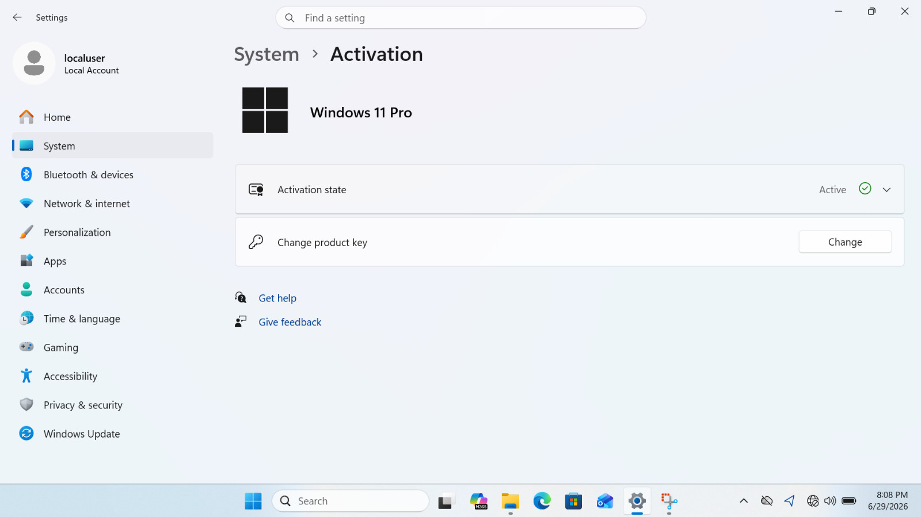Navigate to System in the breadcrumb
Image resolution: width=921 pixels, height=517 pixels.
click(x=267, y=54)
